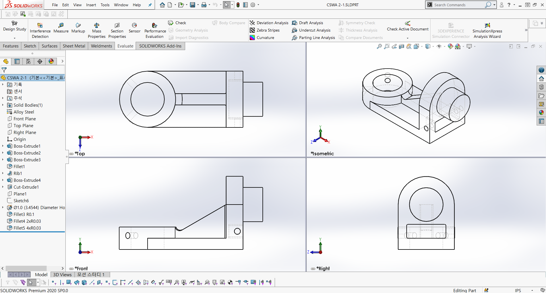Expand Rib1 feature node
The image size is (546, 293).
(3, 173)
